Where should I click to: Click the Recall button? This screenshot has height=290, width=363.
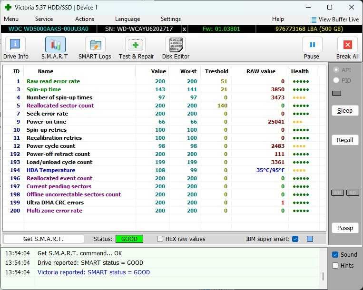click(x=345, y=140)
